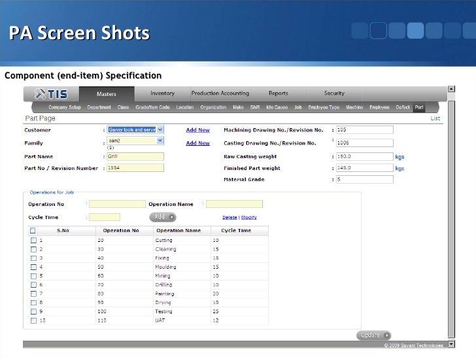The image size is (476, 357).
Task: Select Class submenu item
Action: (x=123, y=107)
